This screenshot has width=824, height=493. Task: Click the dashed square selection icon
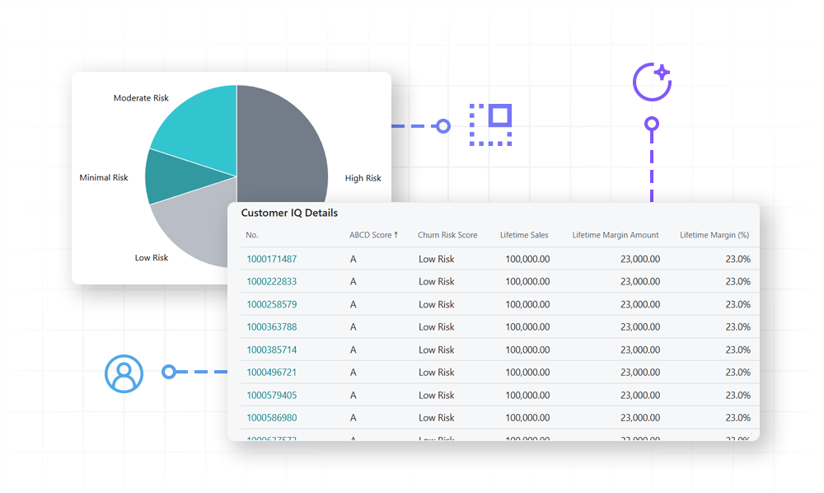click(x=490, y=124)
